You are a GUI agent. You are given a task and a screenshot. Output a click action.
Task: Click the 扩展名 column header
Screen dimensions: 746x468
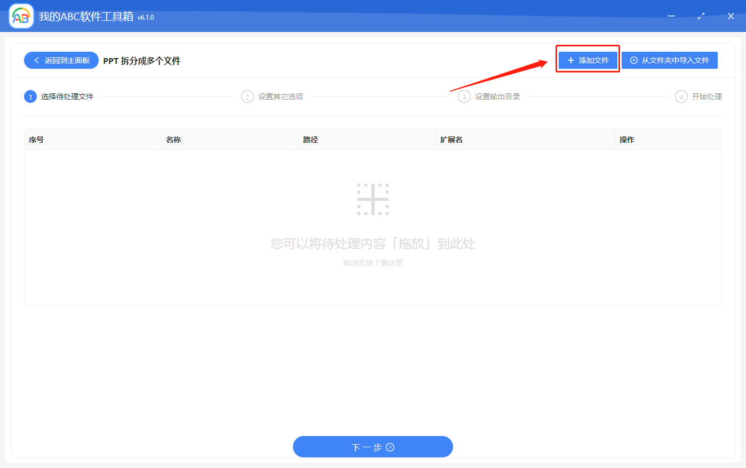(451, 139)
